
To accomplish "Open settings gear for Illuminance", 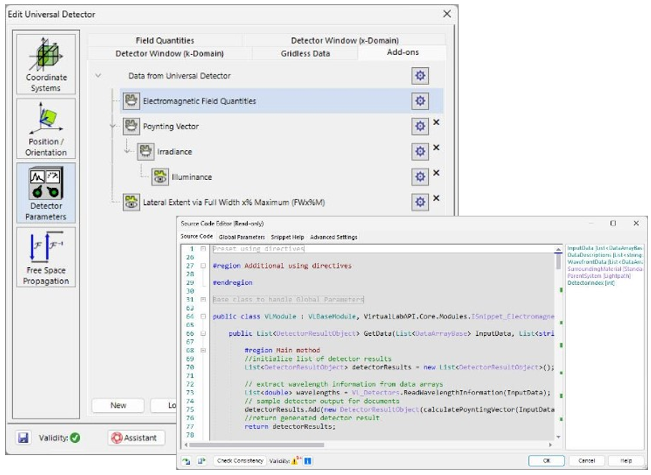I will coord(420,176).
